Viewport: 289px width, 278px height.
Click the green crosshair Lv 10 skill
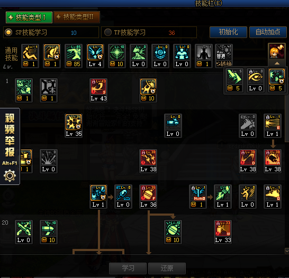click(117, 52)
